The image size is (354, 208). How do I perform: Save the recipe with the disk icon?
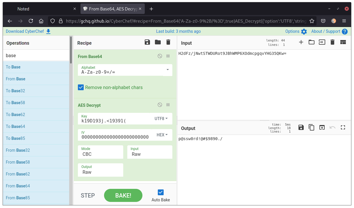pyautogui.click(x=147, y=42)
